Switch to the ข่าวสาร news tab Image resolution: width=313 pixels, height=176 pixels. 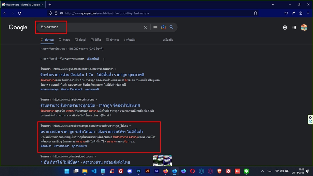112,40
